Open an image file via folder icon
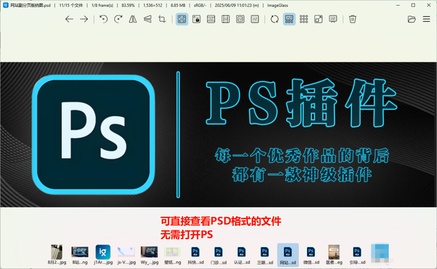Image resolution: width=437 pixels, height=269 pixels. click(411, 19)
